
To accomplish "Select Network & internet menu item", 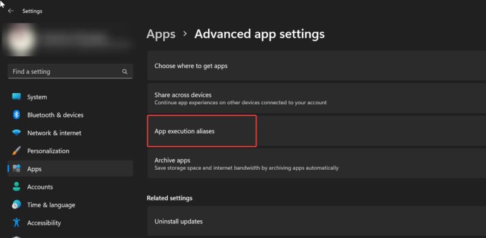I will point(70,133).
